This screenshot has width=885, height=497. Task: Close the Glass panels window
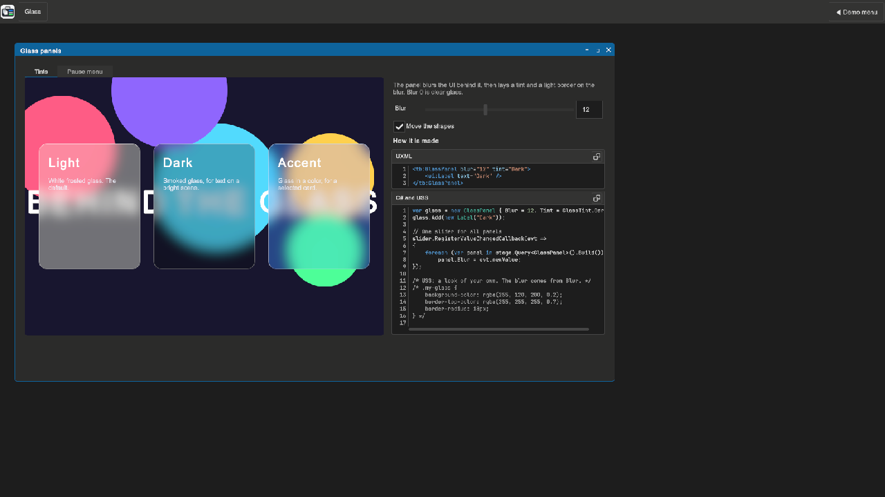(608, 50)
